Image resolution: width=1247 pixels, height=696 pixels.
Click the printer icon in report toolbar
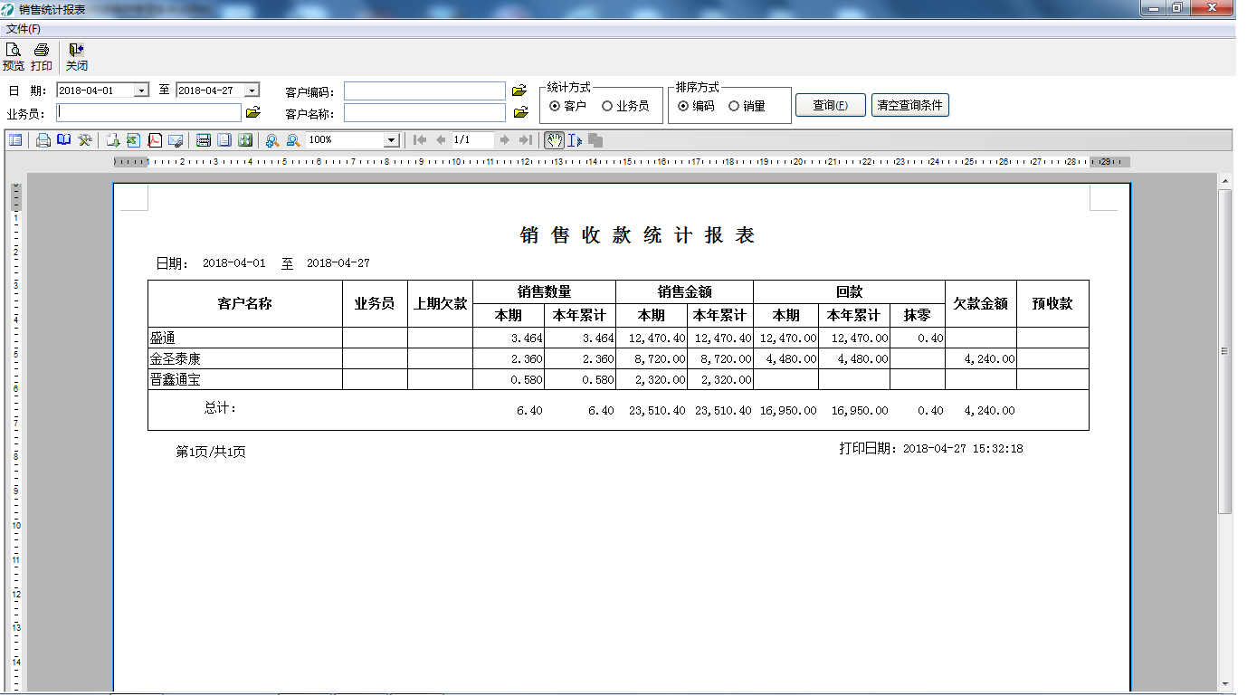click(x=43, y=140)
